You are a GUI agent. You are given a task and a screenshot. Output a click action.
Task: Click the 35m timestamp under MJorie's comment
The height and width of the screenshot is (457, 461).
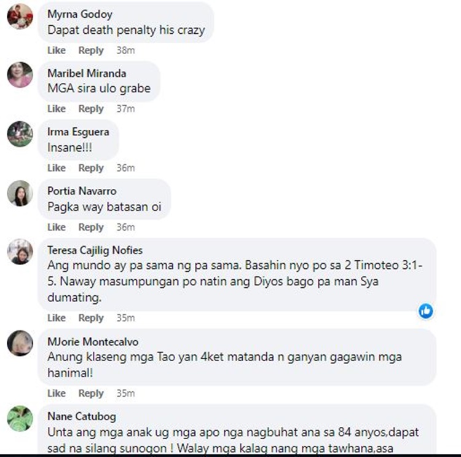coord(125,393)
